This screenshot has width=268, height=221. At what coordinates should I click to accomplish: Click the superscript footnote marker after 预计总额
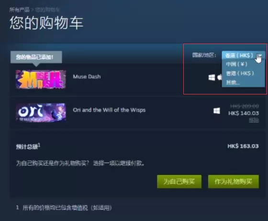click(39, 145)
